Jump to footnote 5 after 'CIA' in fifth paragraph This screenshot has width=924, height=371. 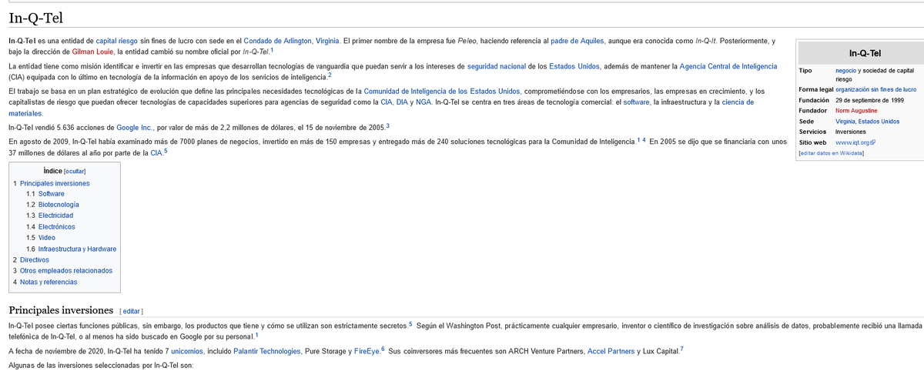tap(166, 150)
